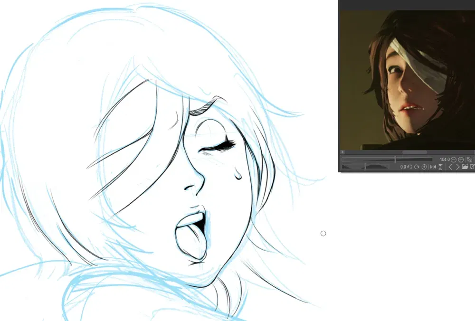The height and width of the screenshot is (321, 475).
Task: Click the Sub View zoom slider handle
Action: click(x=395, y=160)
